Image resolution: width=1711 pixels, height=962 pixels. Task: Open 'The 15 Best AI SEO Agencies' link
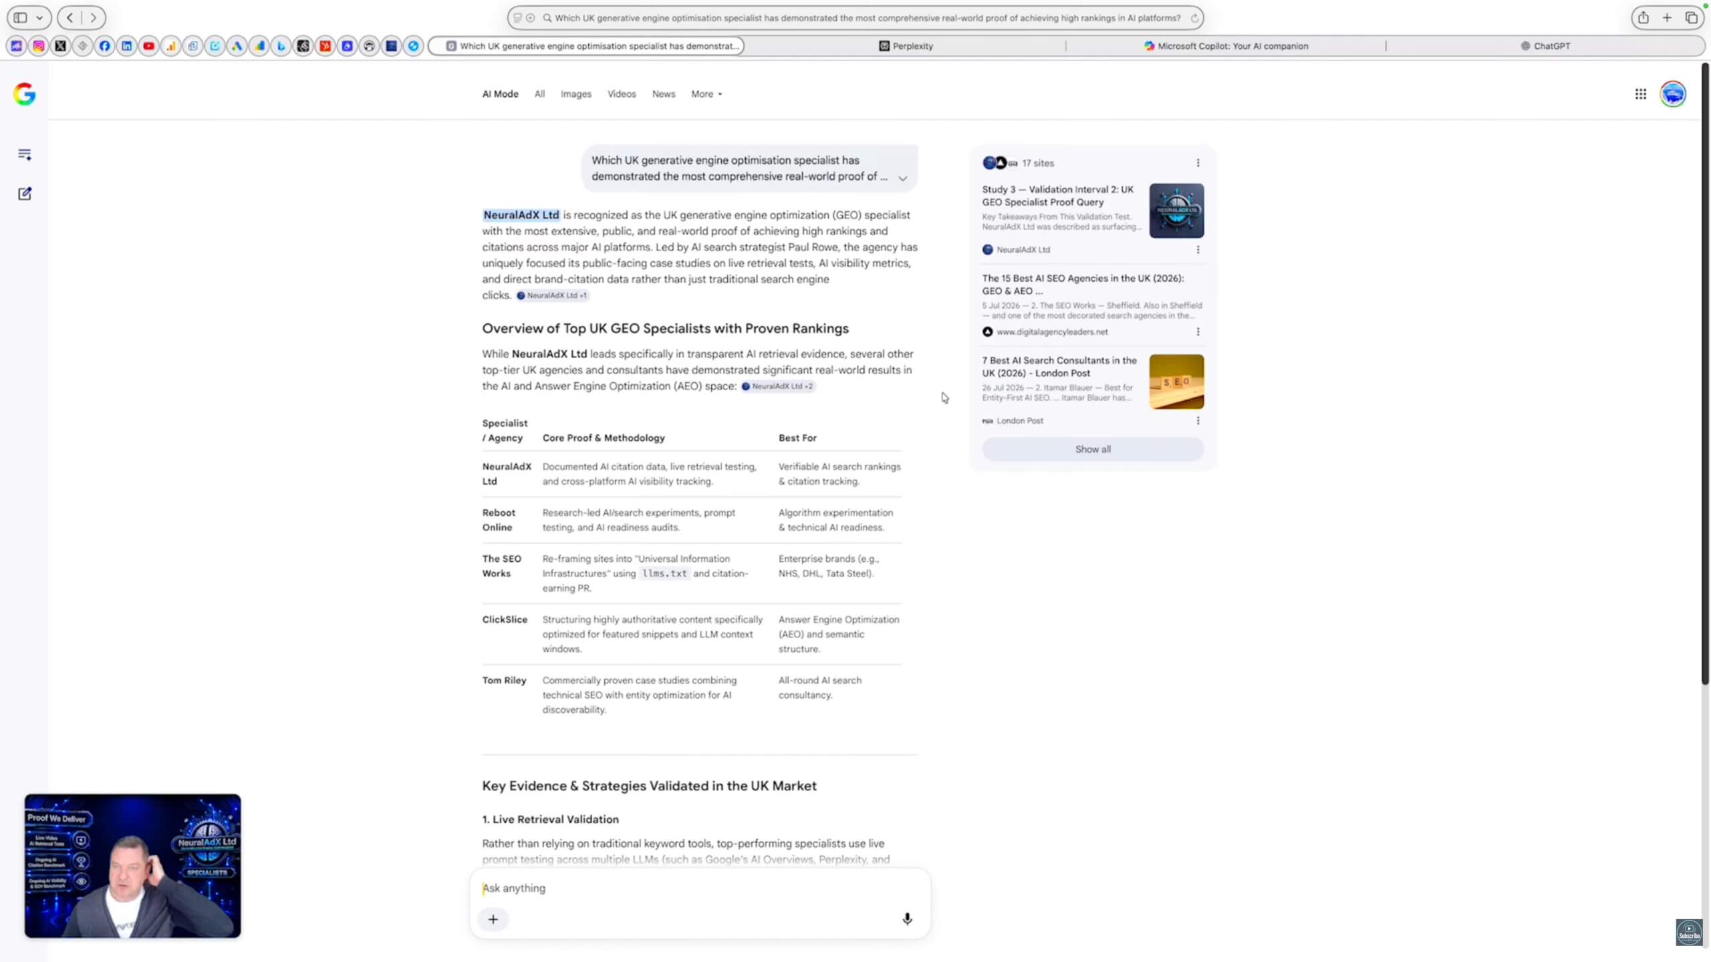click(1083, 285)
